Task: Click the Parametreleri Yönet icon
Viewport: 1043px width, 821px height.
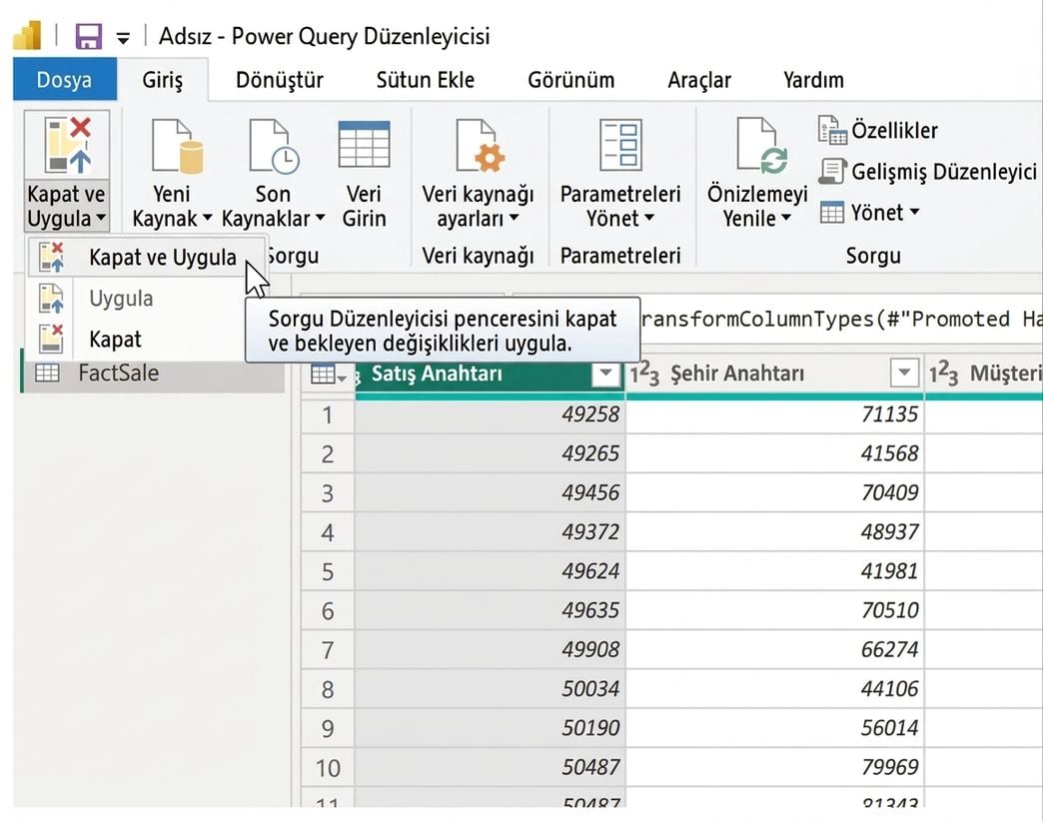Action: click(x=620, y=144)
